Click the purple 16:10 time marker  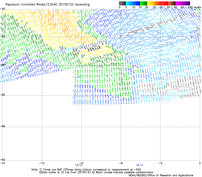click(78, 165)
